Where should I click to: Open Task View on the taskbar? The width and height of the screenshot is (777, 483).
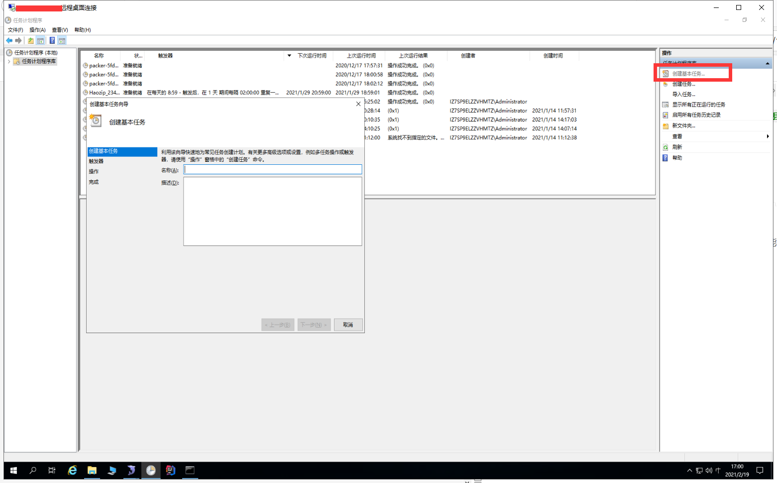[52, 470]
